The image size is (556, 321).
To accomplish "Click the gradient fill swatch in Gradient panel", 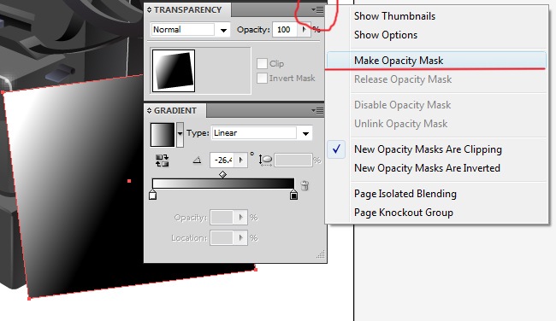I will point(163,135).
